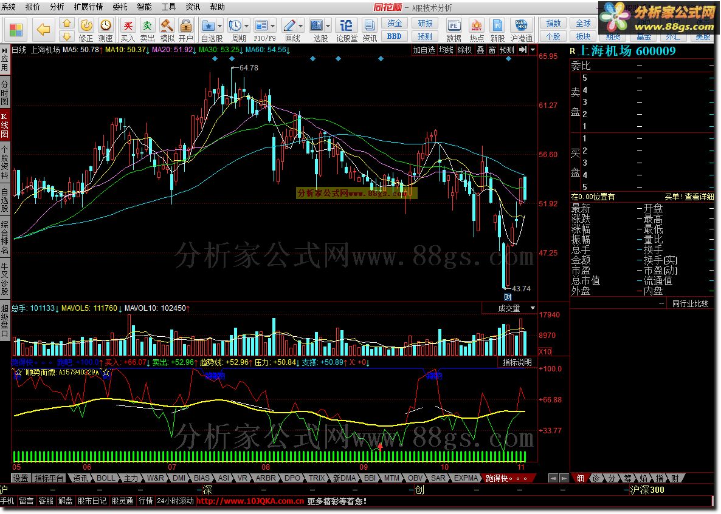
Task: Expand the 自选股 dropdown arrow
Action: point(220,26)
